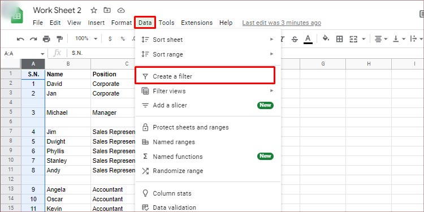Star the Work Sheet 2 document

click(x=94, y=10)
